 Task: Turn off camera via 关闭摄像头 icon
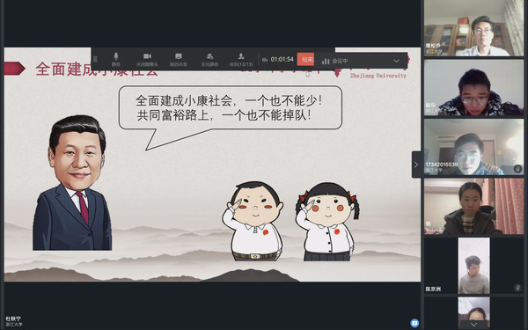(x=147, y=59)
